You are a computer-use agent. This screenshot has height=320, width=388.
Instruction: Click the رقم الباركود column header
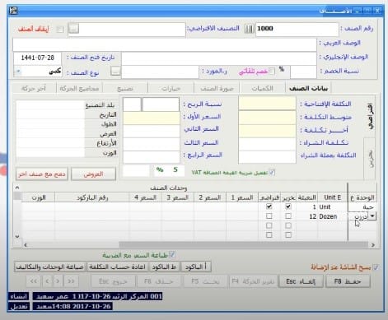[x=91, y=197]
